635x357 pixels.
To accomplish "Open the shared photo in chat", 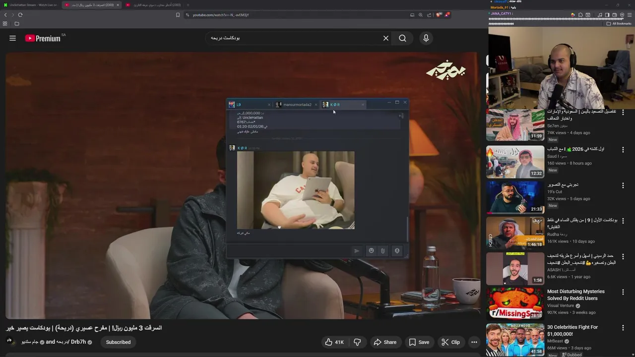I will click(x=296, y=190).
